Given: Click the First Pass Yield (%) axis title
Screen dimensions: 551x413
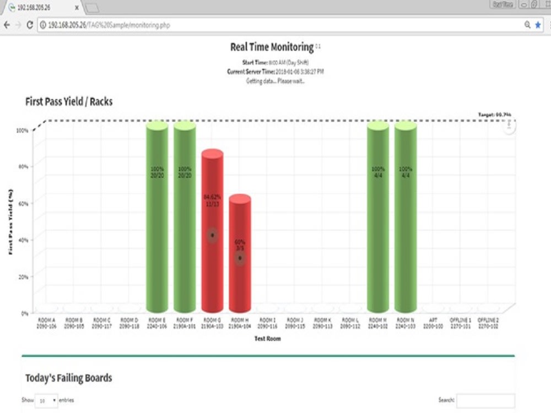Looking at the screenshot, I should [x=10, y=222].
